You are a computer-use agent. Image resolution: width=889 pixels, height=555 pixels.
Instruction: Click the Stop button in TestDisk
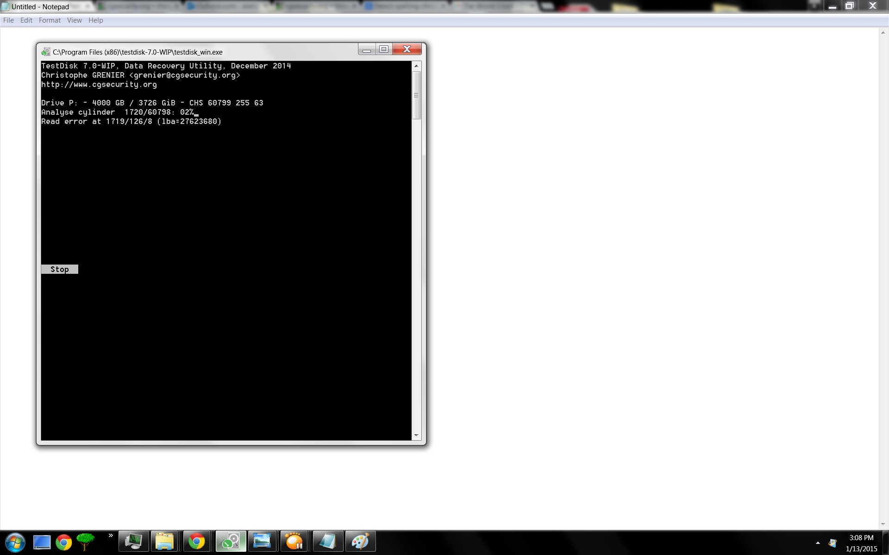coord(60,269)
